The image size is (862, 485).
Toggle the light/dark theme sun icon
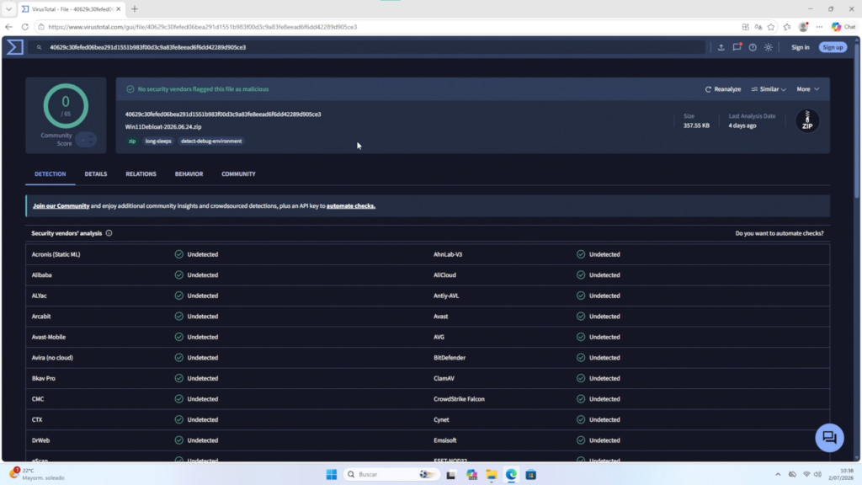point(768,47)
